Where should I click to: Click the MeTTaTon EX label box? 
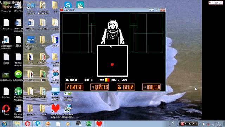pyautogui.click(x=216, y=3)
